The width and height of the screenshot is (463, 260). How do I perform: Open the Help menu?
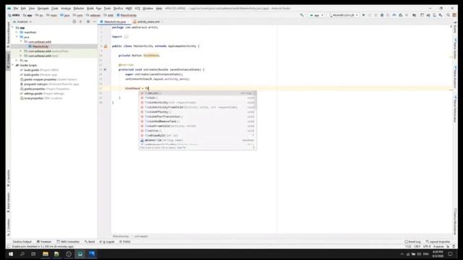click(159, 9)
